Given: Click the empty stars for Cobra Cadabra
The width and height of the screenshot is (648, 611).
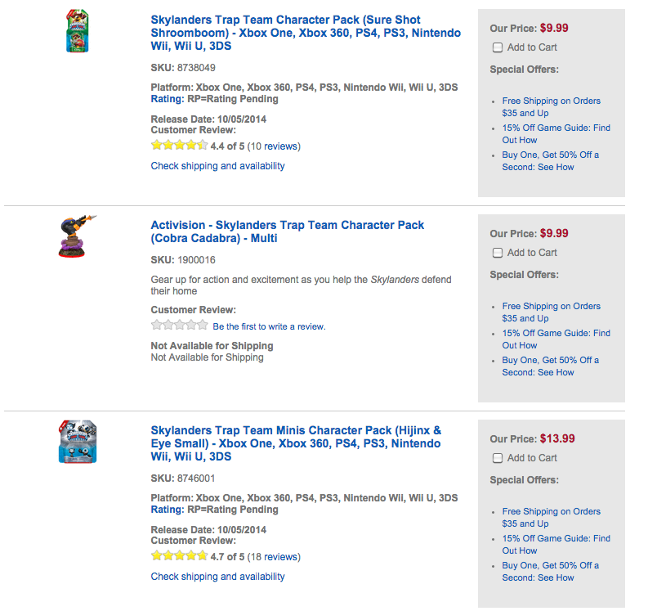Looking at the screenshot, I should [x=179, y=326].
